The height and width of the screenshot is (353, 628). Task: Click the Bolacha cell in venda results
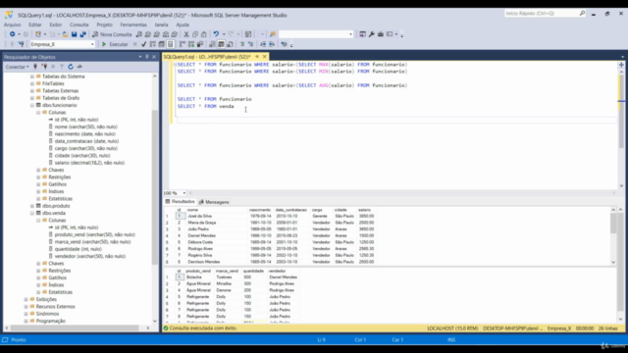click(x=194, y=277)
